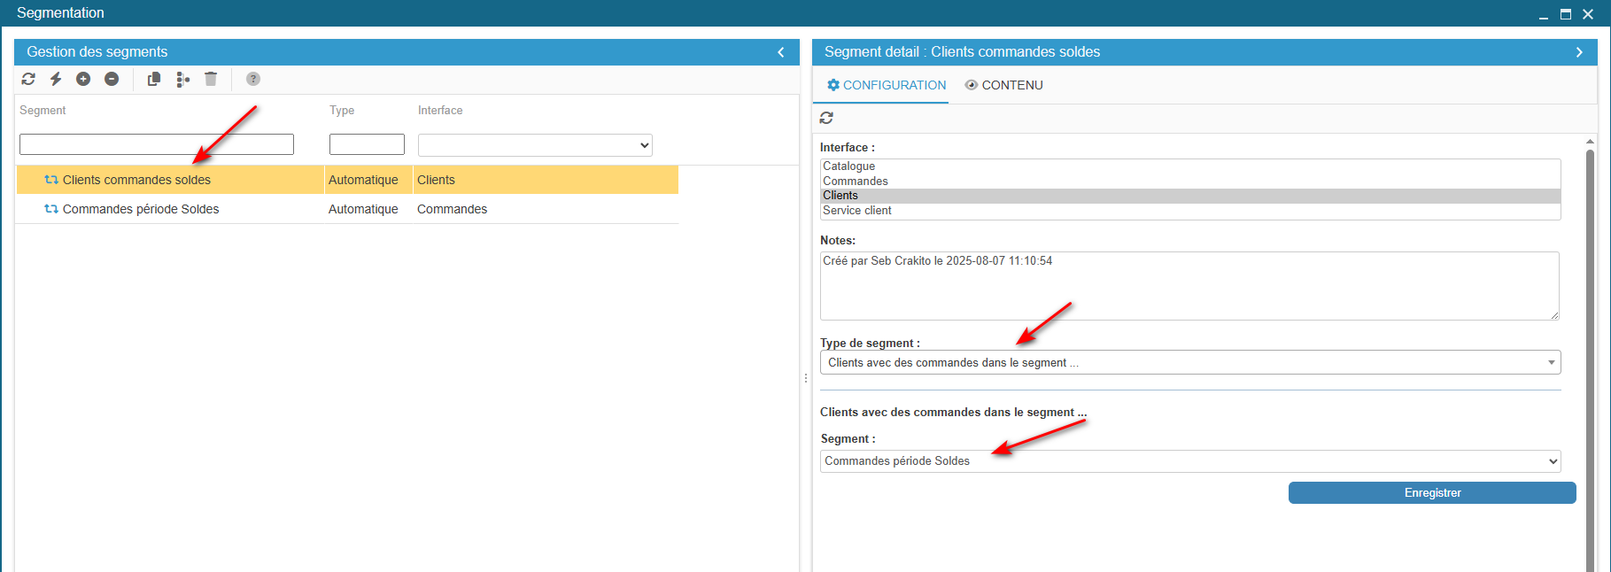1611x572 pixels.
Task: Click the duplicate segment copy icon
Action: tap(154, 79)
